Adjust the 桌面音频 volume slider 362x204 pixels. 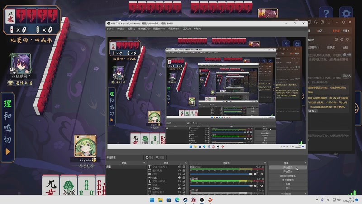pyautogui.click(x=221, y=186)
